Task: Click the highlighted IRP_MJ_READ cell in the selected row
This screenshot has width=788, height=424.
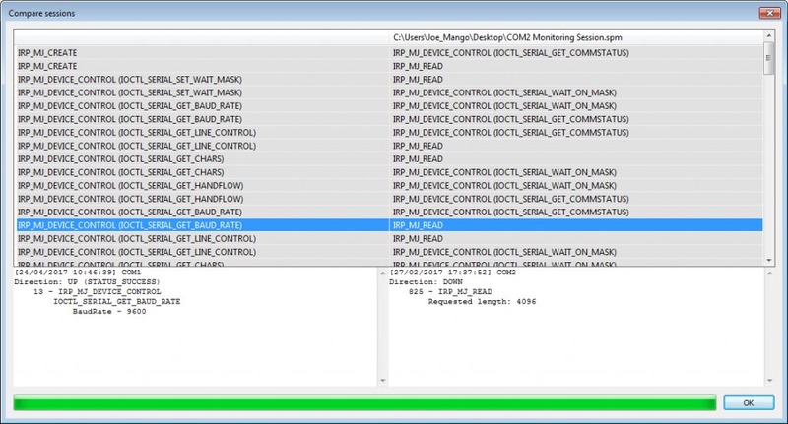Action: pyautogui.click(x=576, y=225)
